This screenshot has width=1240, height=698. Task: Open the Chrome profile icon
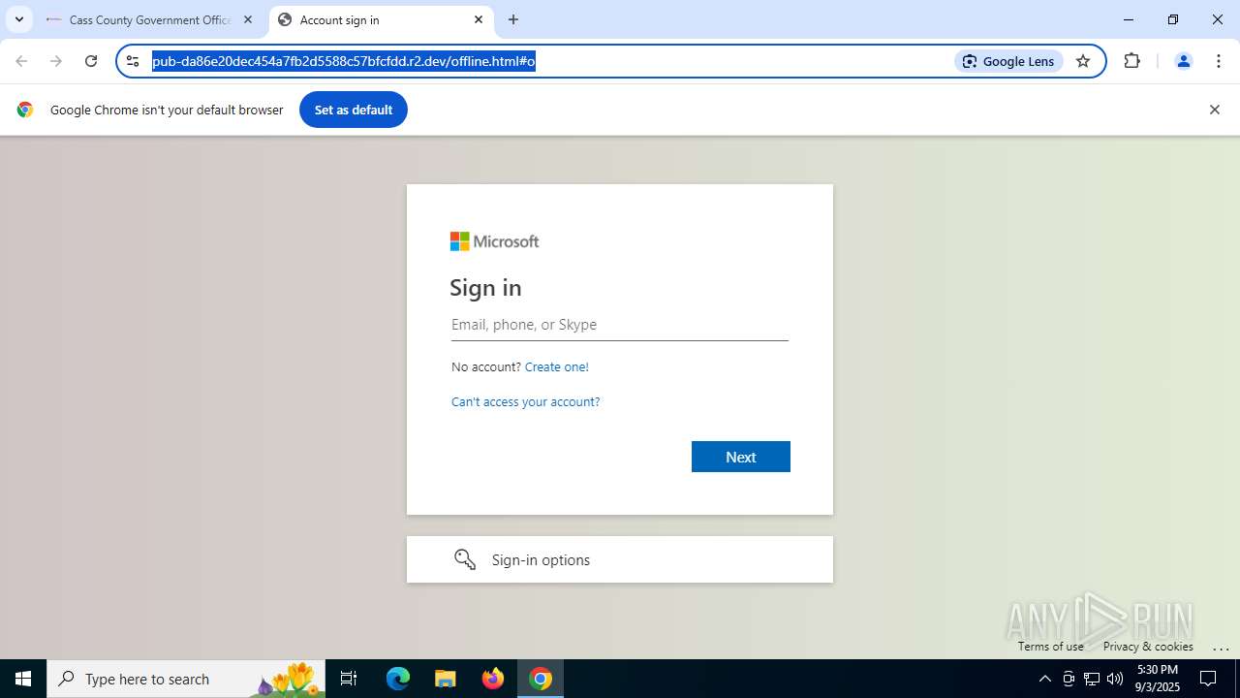pyautogui.click(x=1183, y=61)
